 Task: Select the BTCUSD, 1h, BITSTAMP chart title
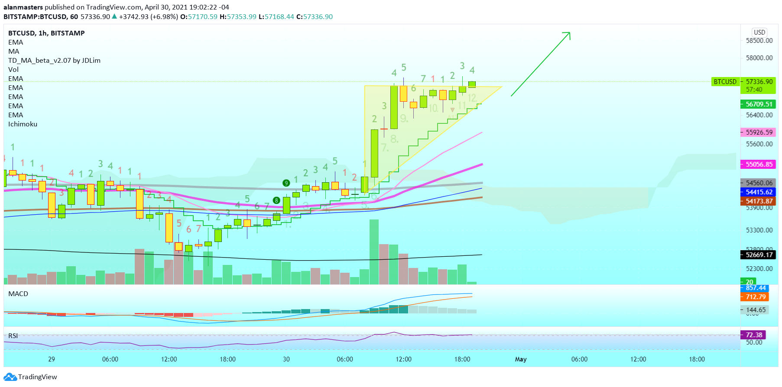pos(46,33)
